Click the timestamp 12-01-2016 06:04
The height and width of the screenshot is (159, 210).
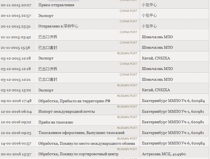point(16,112)
